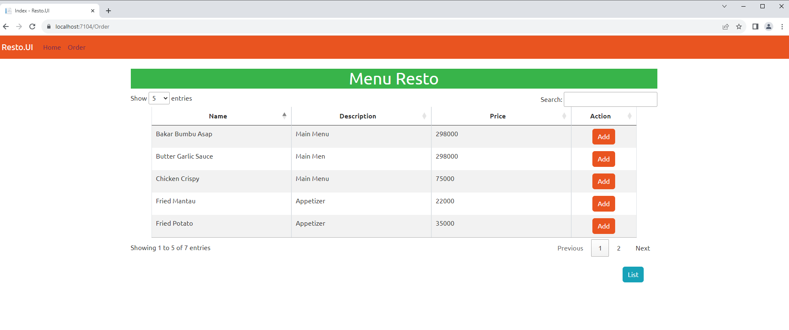The image size is (789, 330).
Task: Click the Showing 1 to 5 of 7 entries text
Action: [x=171, y=248]
